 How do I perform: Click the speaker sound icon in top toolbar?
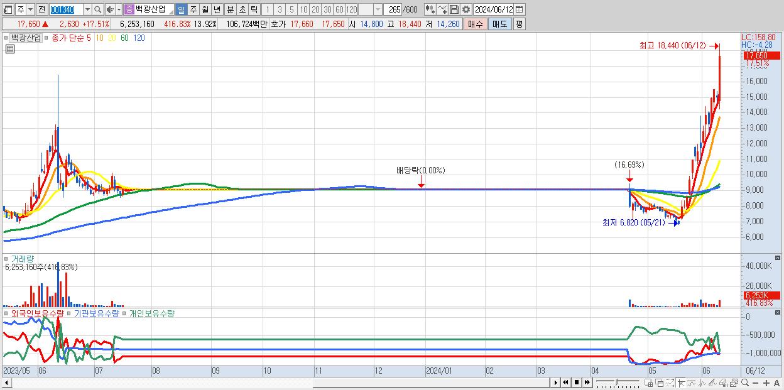(110, 9)
